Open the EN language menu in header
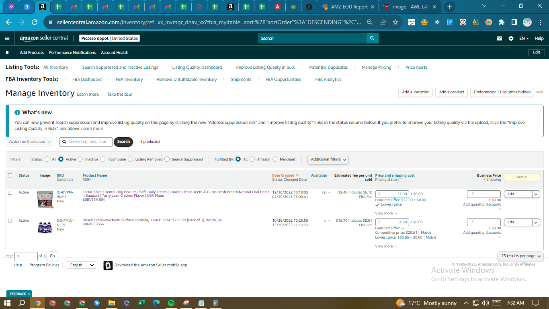Screen dimensions: 549x309 [x=524, y=39]
